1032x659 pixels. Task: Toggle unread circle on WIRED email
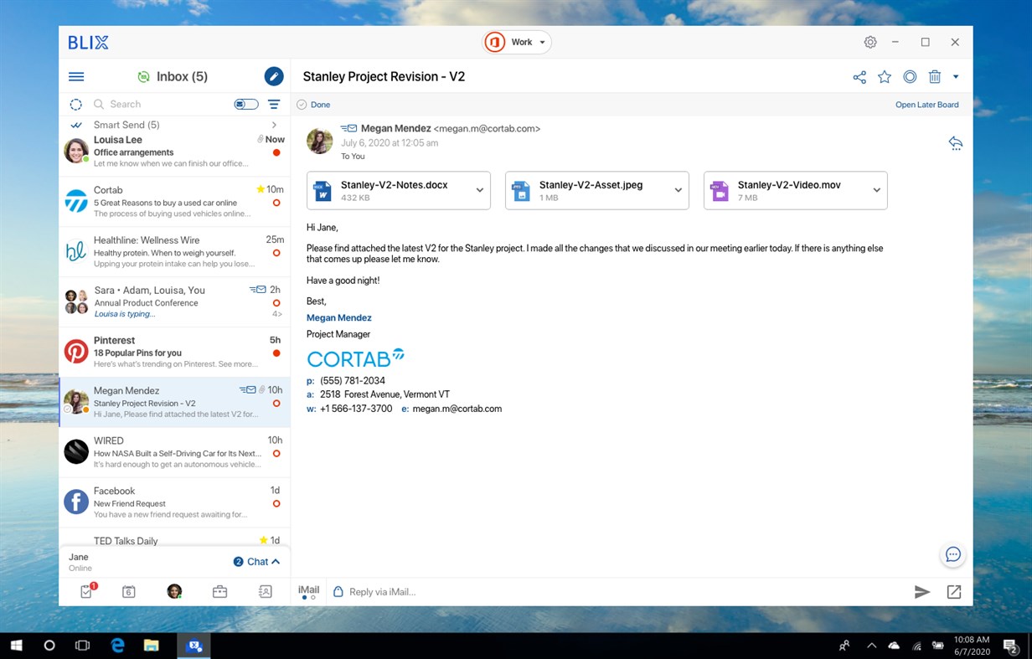276,454
